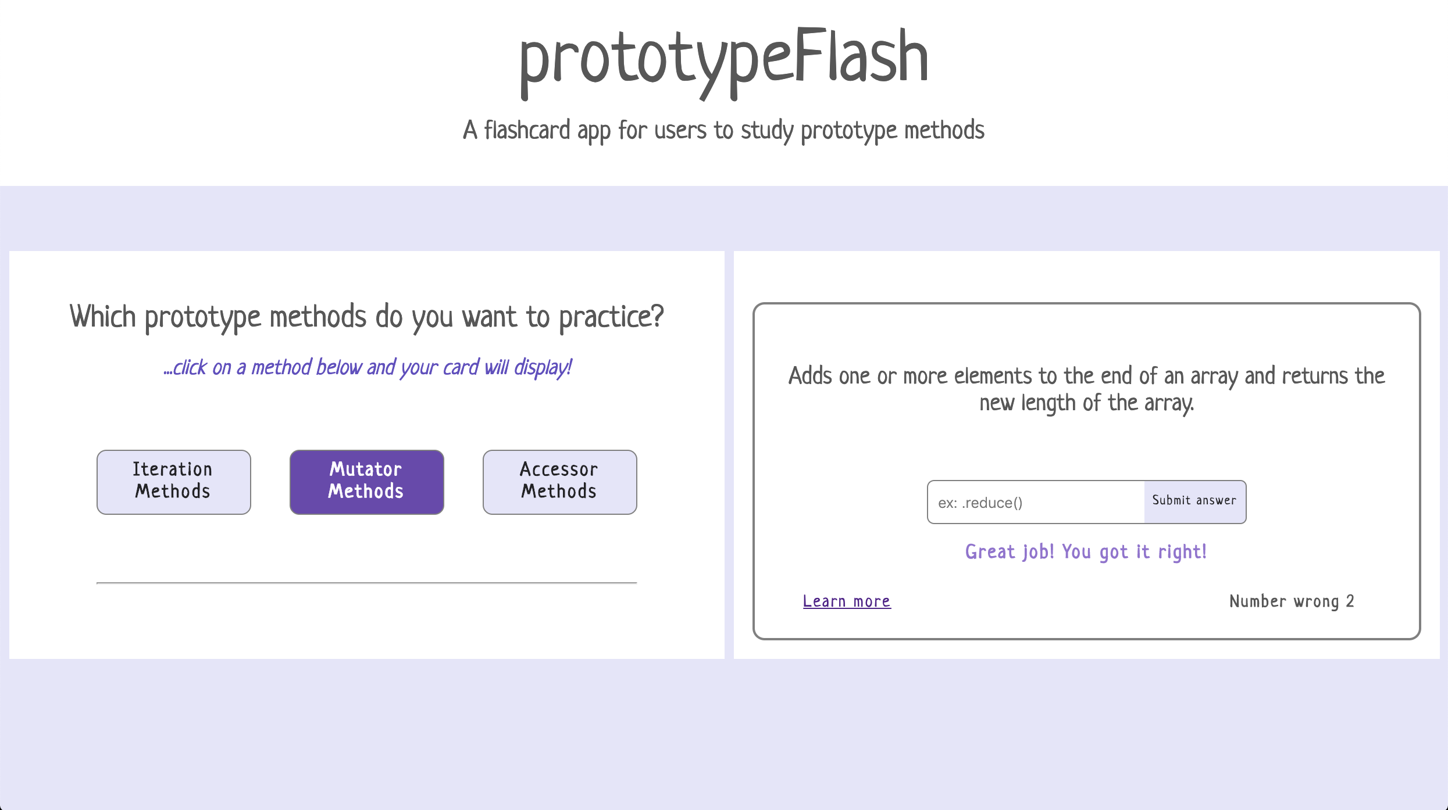
Task: Click the app subtitle tagline
Action: (723, 130)
